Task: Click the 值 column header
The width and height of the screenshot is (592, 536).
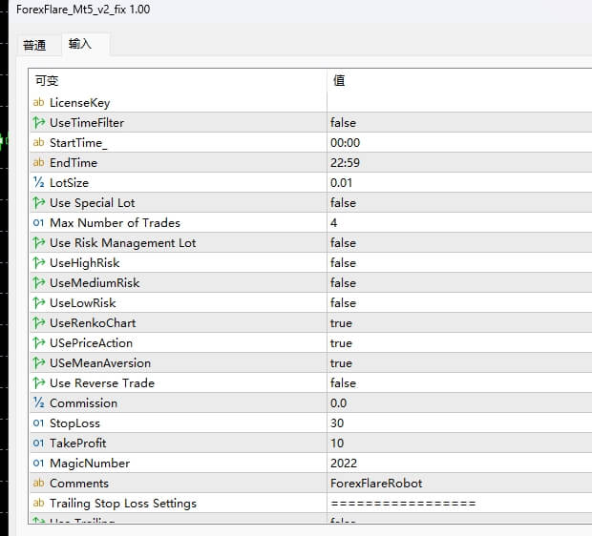Action: pyautogui.click(x=339, y=81)
